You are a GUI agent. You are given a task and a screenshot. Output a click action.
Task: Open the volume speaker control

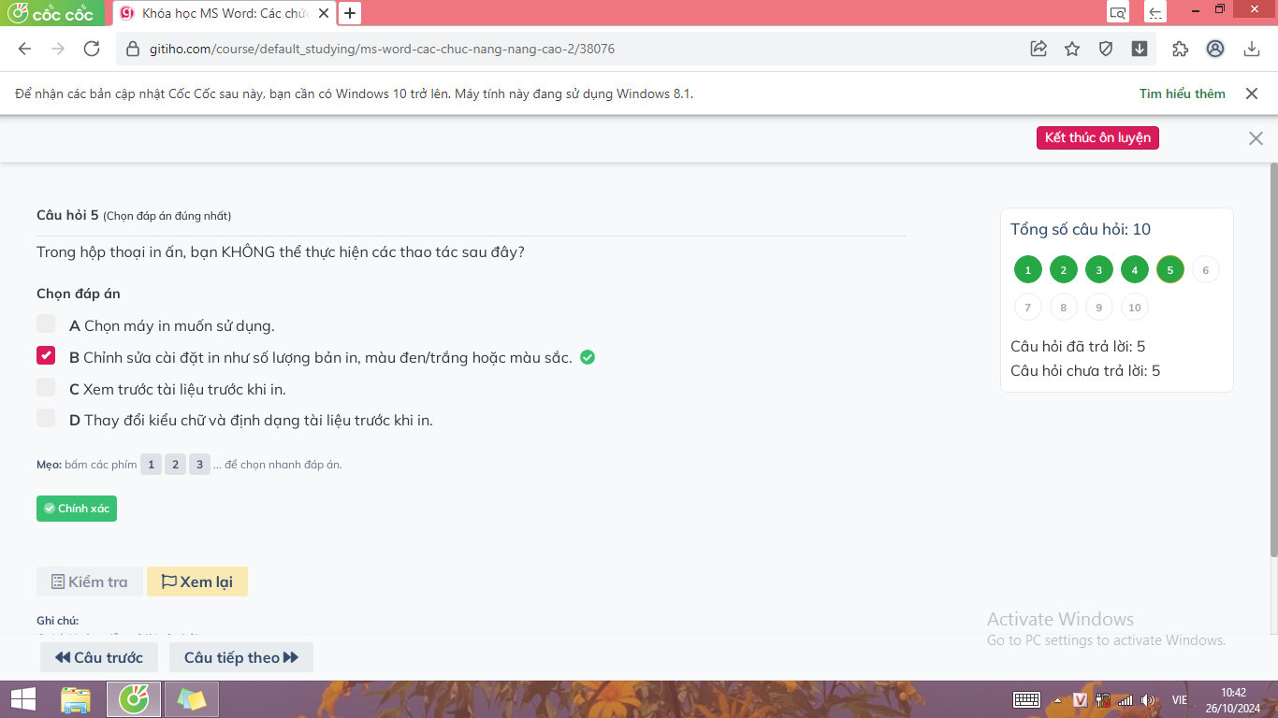tap(1149, 699)
